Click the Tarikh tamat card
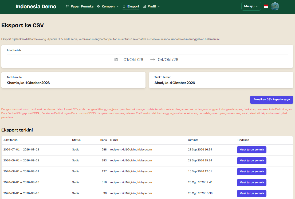The width and height of the screenshot is (295, 199). [x=221, y=80]
